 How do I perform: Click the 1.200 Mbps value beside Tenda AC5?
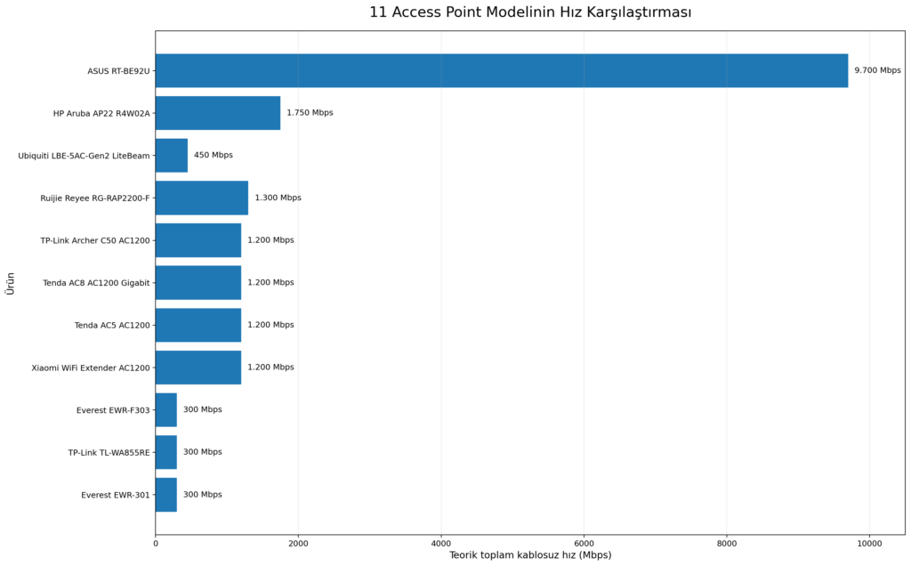(270, 325)
